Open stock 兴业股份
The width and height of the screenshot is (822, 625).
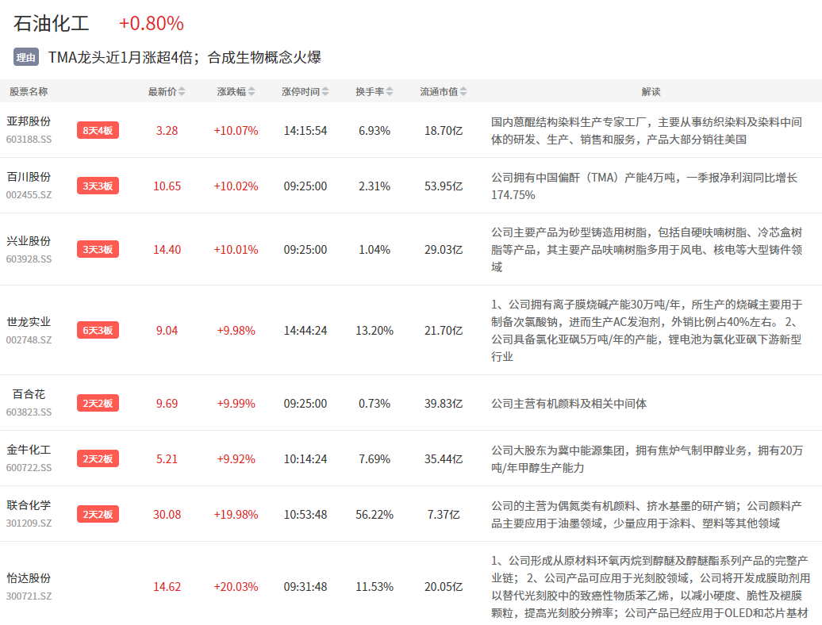[29, 241]
